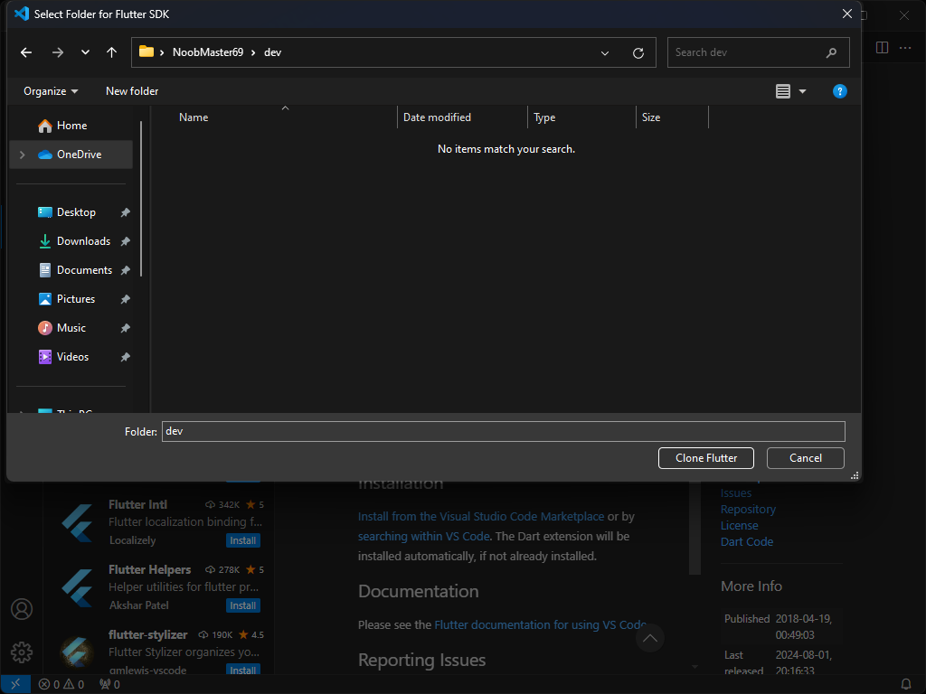
Task: Click the pin icon beside Documents
Action: [x=125, y=270]
